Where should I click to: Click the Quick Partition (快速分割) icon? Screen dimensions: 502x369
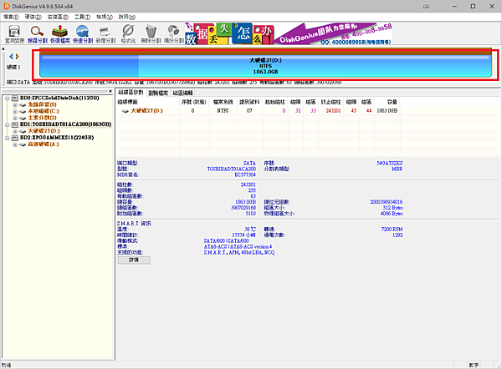click(83, 33)
